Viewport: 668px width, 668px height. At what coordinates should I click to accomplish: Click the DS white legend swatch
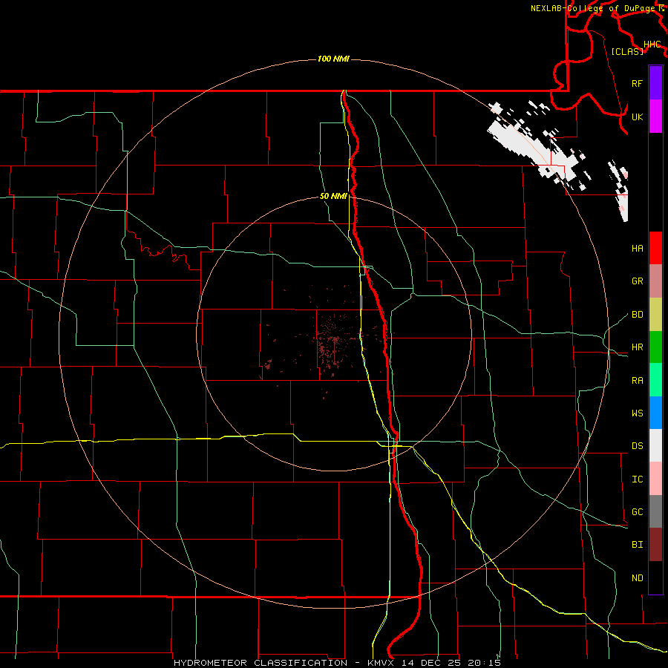coord(655,445)
